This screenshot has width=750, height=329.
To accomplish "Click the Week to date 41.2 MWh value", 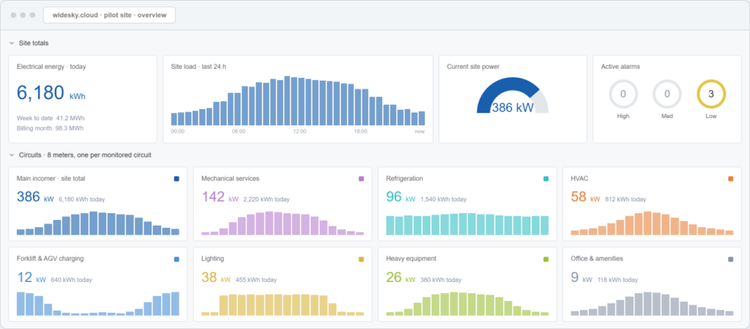I will pyautogui.click(x=51, y=118).
